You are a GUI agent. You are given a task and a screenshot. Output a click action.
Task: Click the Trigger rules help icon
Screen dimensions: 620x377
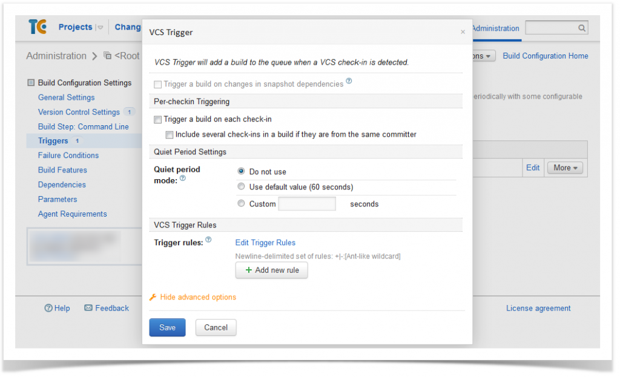208,239
